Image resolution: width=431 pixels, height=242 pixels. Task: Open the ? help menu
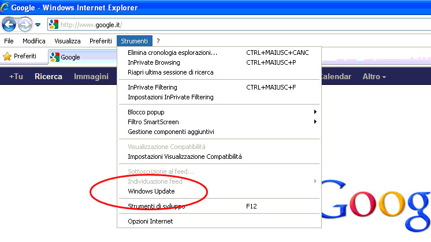(x=158, y=41)
